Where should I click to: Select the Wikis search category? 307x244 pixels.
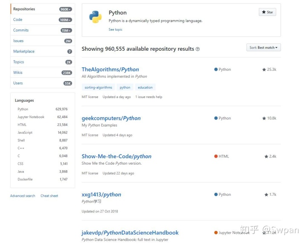click(x=43, y=73)
